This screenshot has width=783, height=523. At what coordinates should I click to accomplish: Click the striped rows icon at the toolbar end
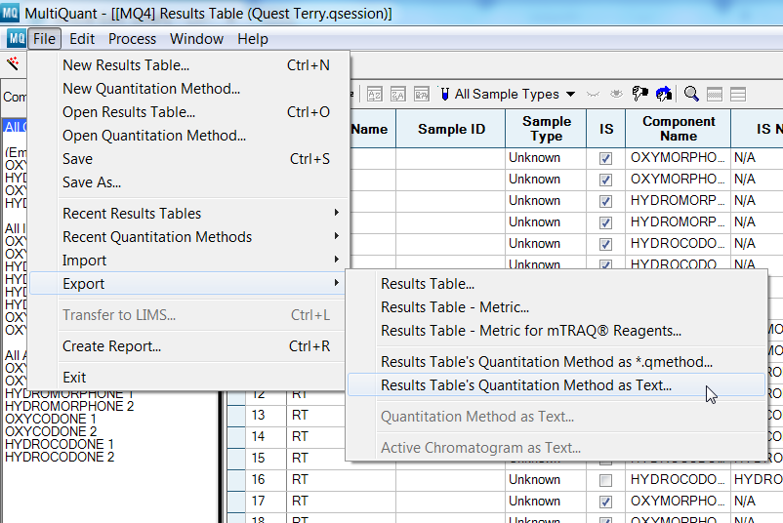pos(738,94)
